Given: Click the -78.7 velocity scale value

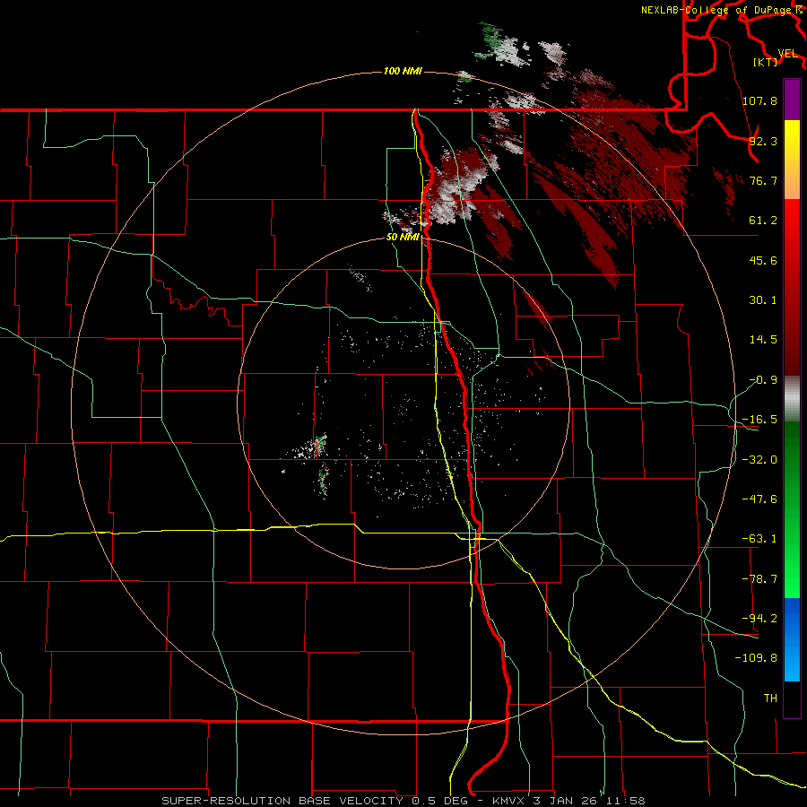Looking at the screenshot, I should click(759, 579).
